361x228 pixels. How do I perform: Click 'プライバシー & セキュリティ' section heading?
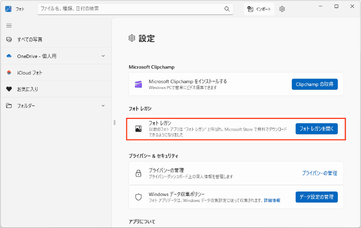[x=153, y=155]
